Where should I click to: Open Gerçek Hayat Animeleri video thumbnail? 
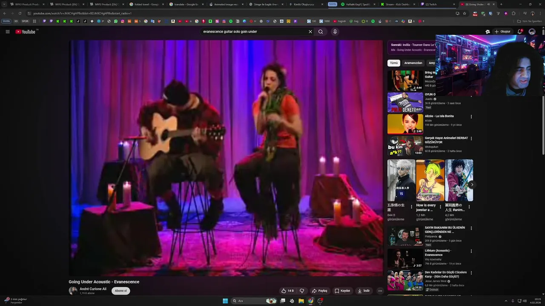pos(405,146)
